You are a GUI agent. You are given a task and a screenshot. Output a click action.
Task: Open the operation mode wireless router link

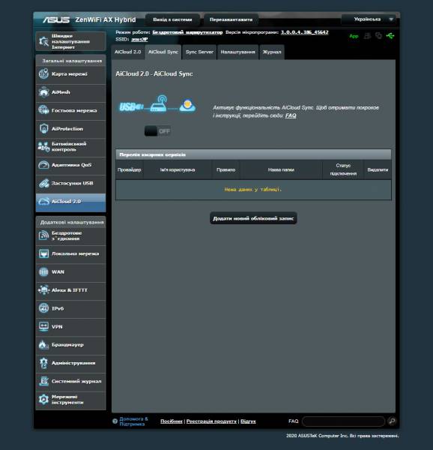187,32
